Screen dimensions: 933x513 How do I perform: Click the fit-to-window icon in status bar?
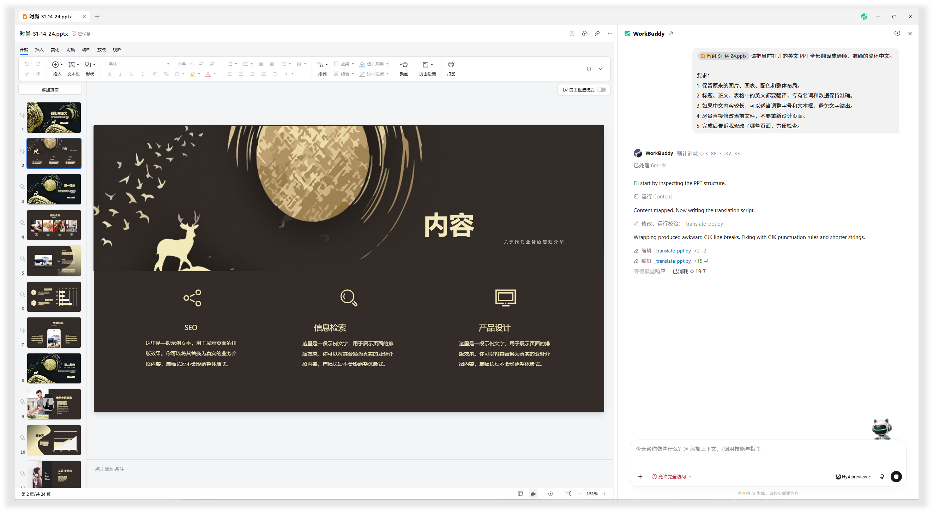tap(567, 494)
